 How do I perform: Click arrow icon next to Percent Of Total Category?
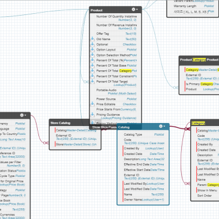[92, 71]
